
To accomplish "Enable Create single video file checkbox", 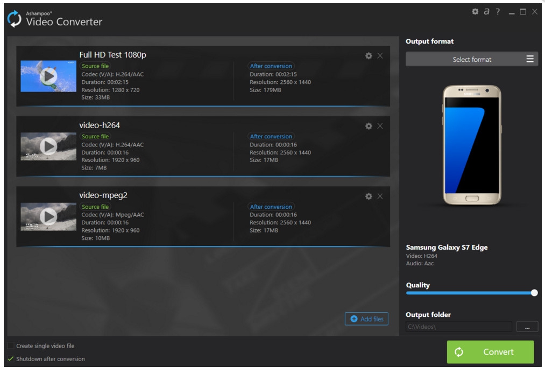I will tap(11, 345).
